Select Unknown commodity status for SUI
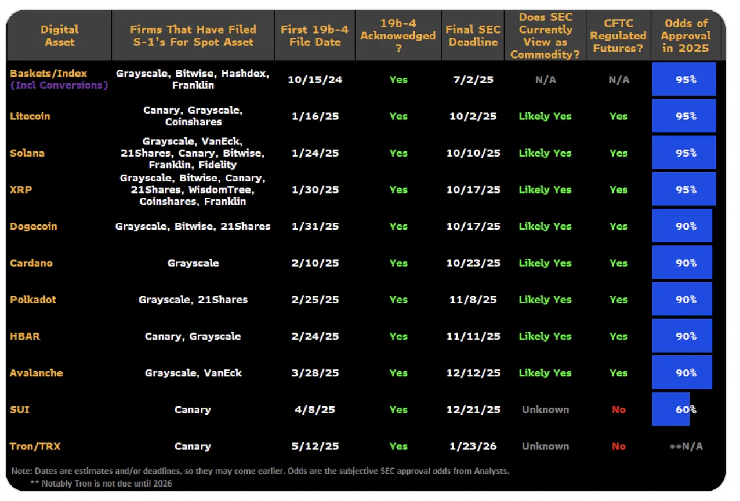 (545, 409)
